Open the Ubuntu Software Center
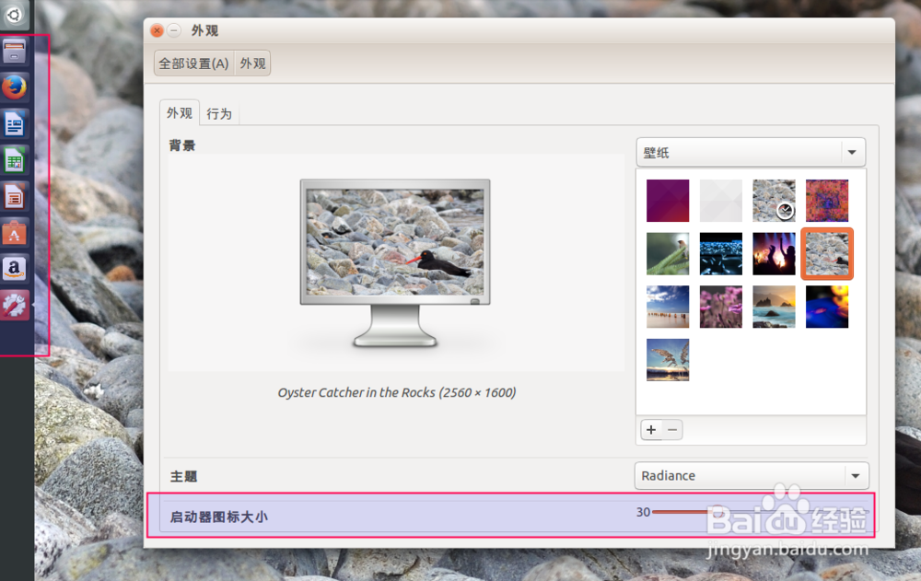This screenshot has height=581, width=921. pyautogui.click(x=13, y=234)
